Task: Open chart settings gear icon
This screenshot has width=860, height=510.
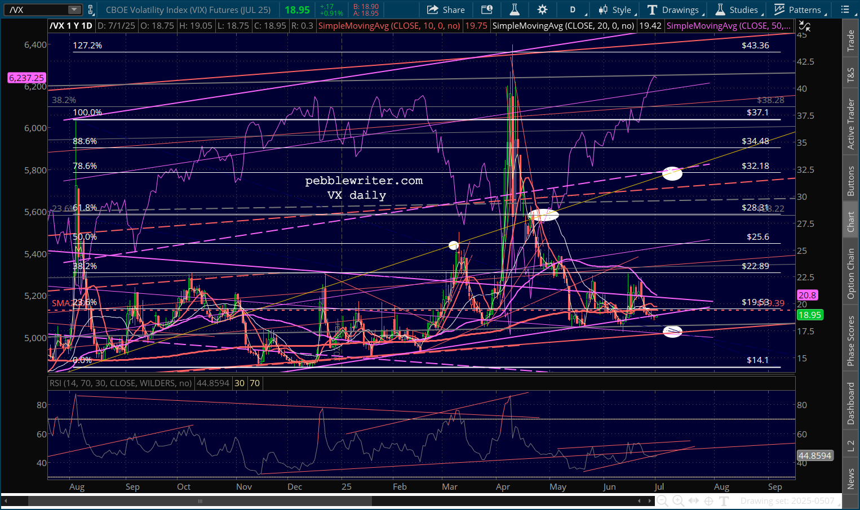Action: (x=542, y=10)
